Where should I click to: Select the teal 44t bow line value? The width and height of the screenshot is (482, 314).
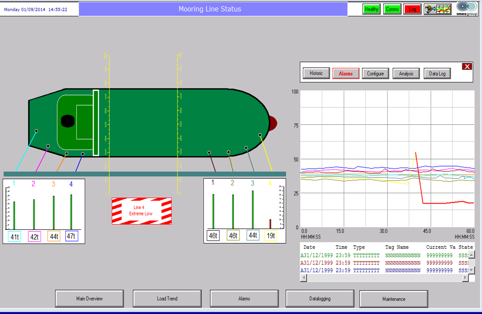tap(253, 235)
